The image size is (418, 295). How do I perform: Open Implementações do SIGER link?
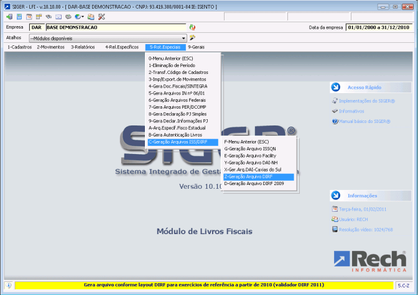tap(367, 101)
